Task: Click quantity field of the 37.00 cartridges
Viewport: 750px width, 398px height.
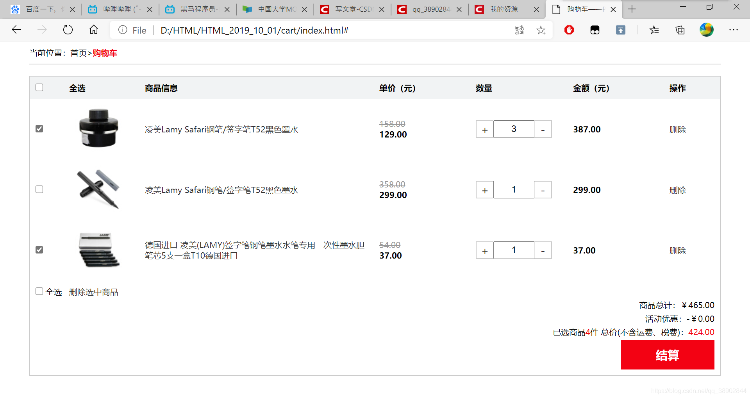Action: click(x=514, y=250)
